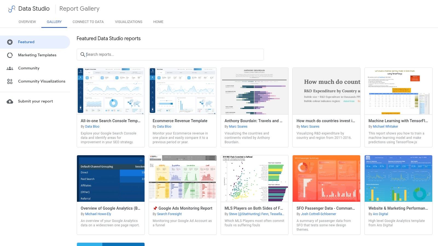Open the Google Ads Monitoring Report thumbnail
Image resolution: width=438 pixels, height=246 pixels.
click(x=183, y=178)
